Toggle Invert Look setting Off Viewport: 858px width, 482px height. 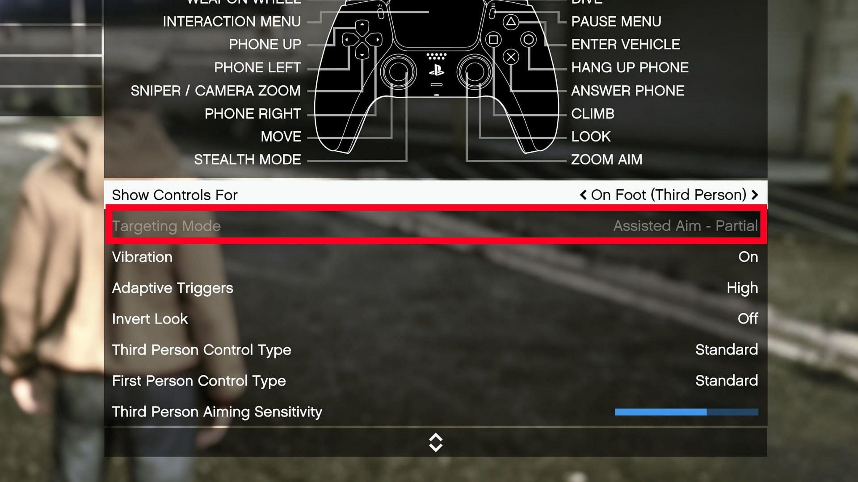point(747,318)
